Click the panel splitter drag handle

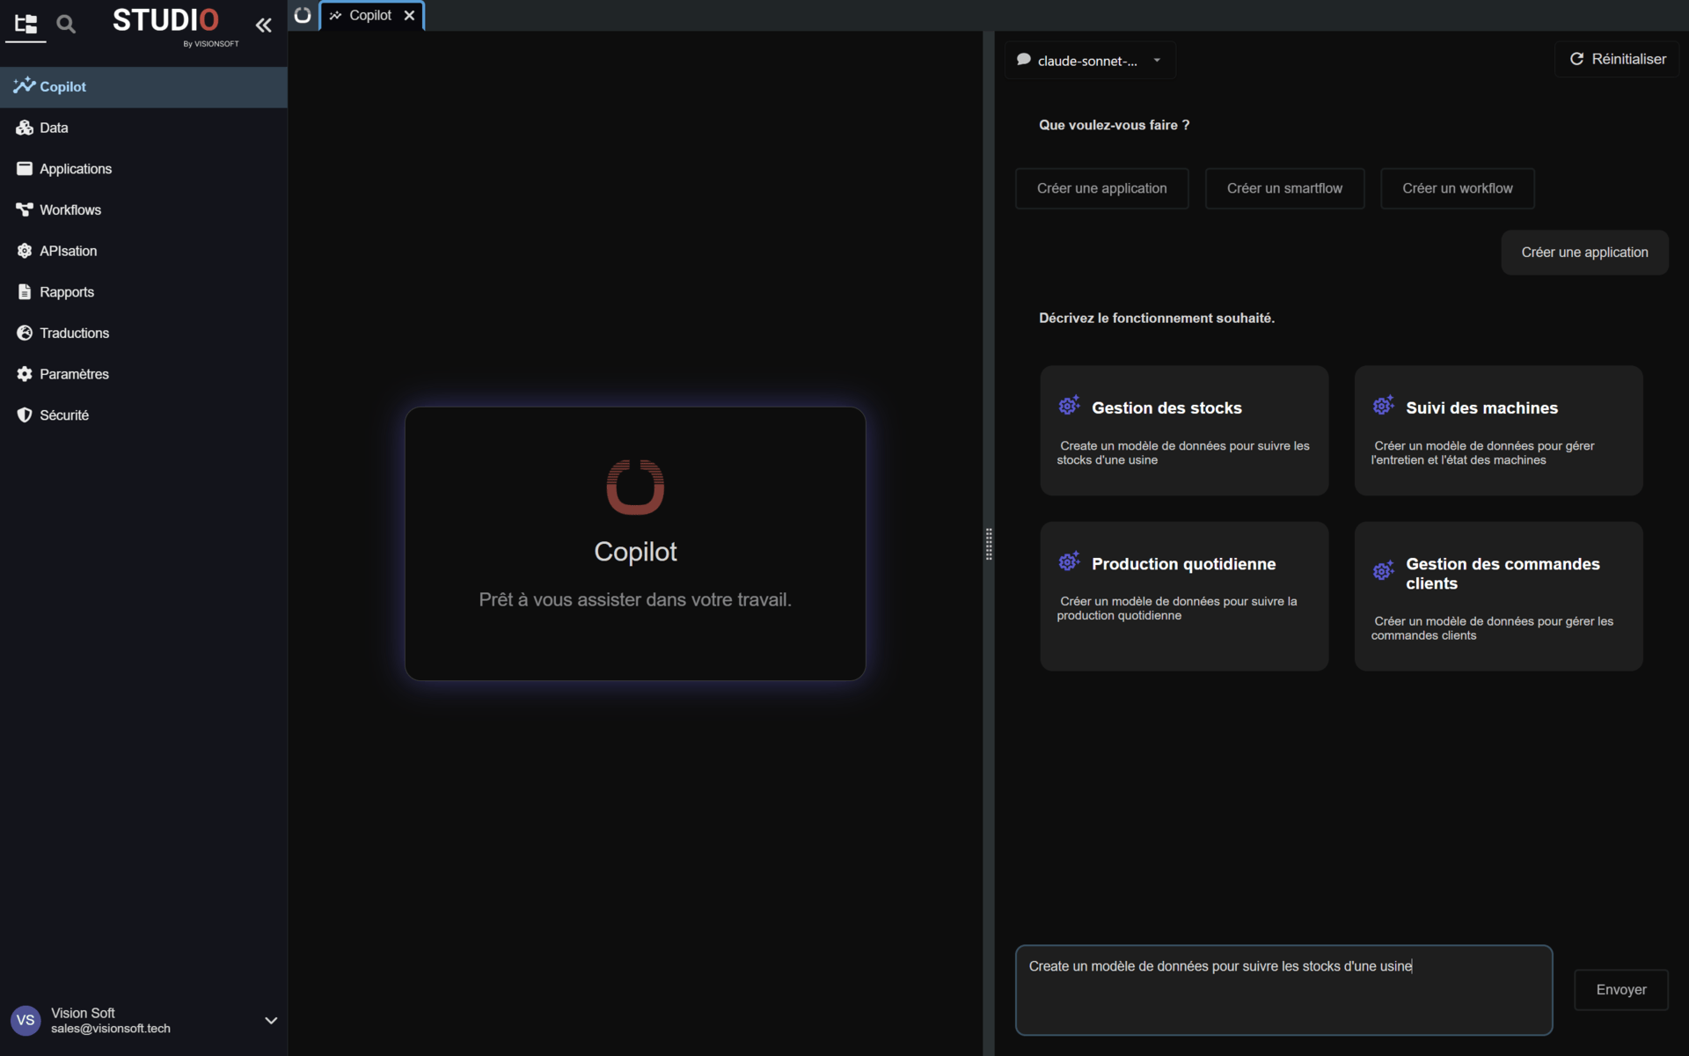(989, 544)
